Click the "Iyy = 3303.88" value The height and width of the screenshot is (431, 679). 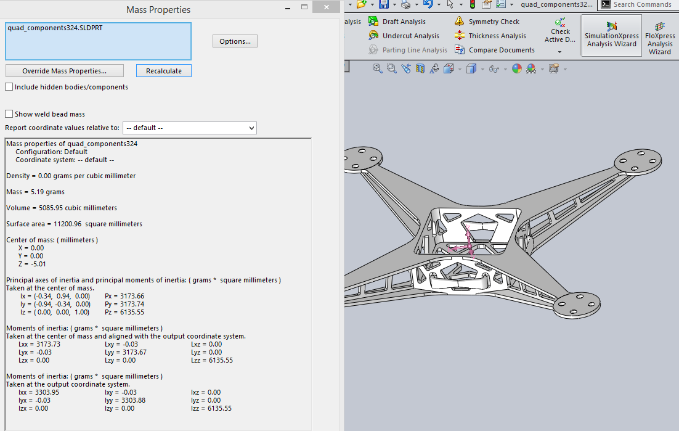pyautogui.click(x=125, y=400)
